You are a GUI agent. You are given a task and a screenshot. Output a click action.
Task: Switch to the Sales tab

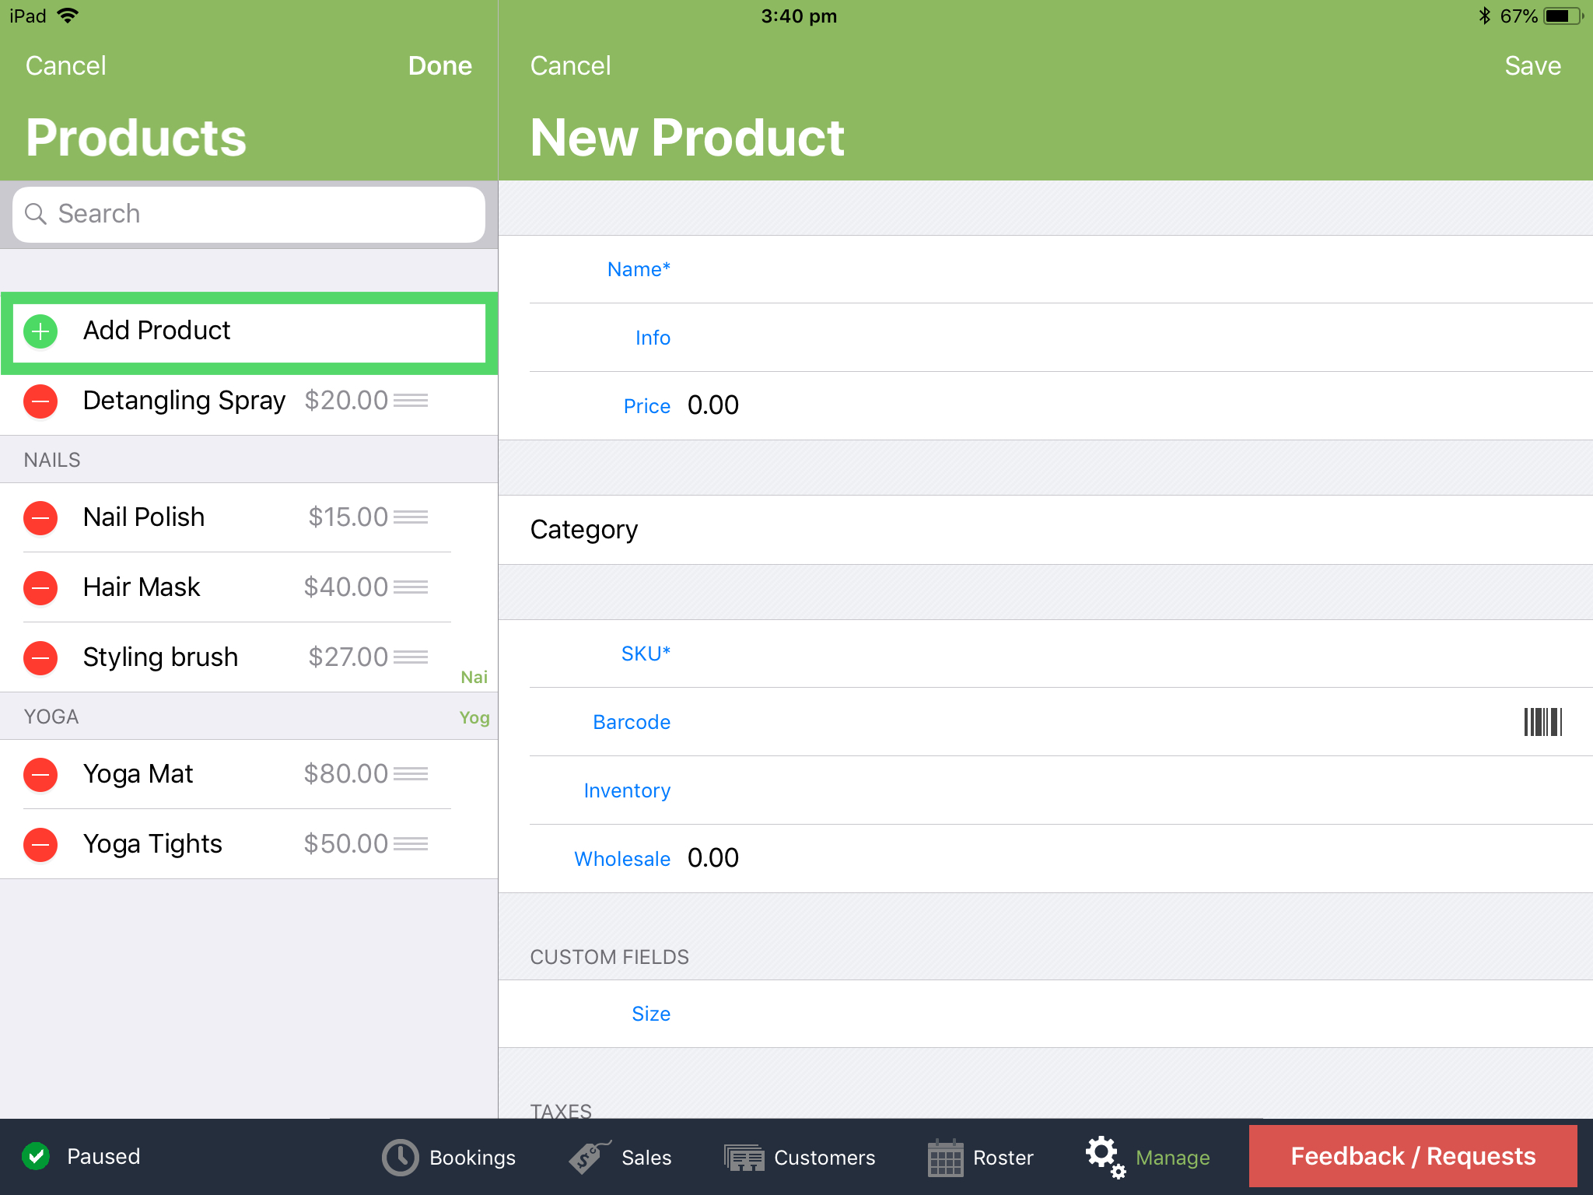[620, 1158]
